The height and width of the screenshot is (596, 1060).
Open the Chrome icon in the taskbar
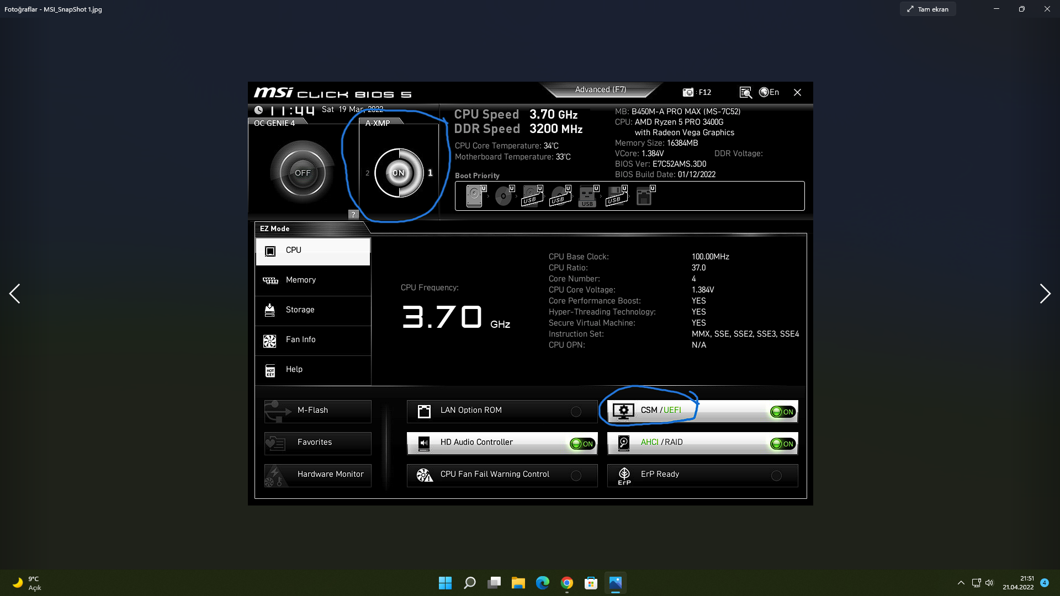(x=567, y=583)
